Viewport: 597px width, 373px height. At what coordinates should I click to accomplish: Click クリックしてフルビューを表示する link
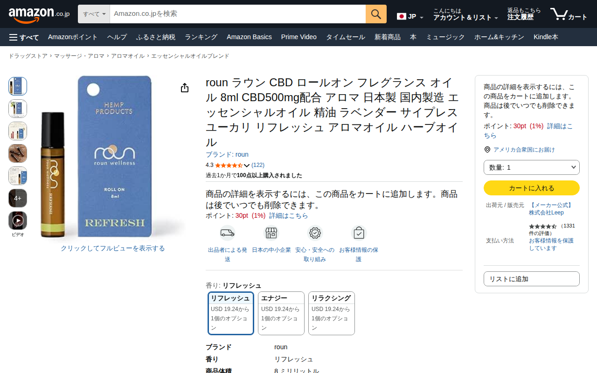point(113,248)
